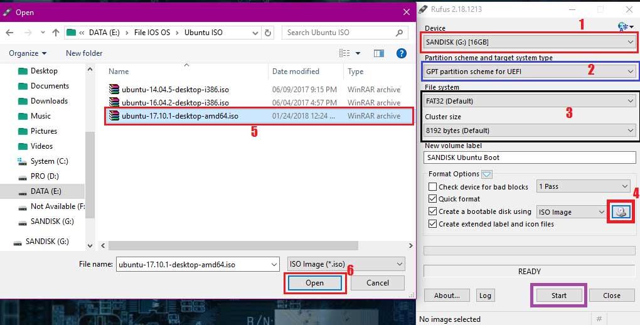Screen dimensions: 640x325
Task: Open the view options dropdown arrow
Action: [x=358, y=53]
